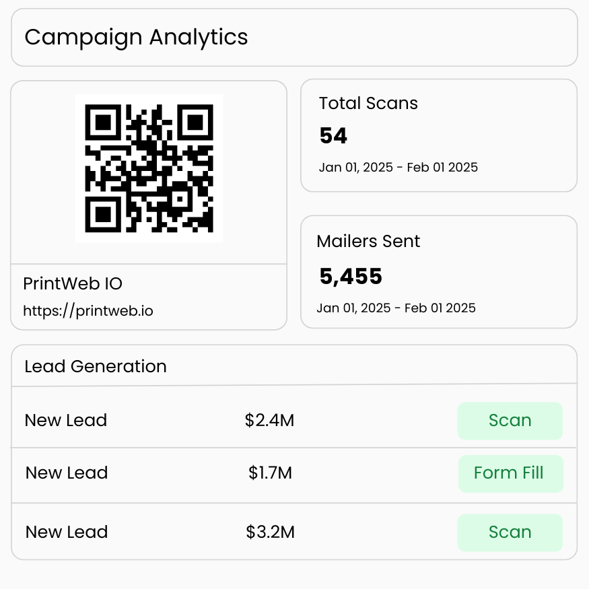Click the Lead Generation section header

click(96, 366)
